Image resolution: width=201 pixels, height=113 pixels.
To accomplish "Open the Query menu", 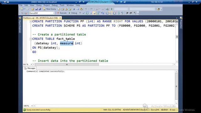I will [39, 5].
